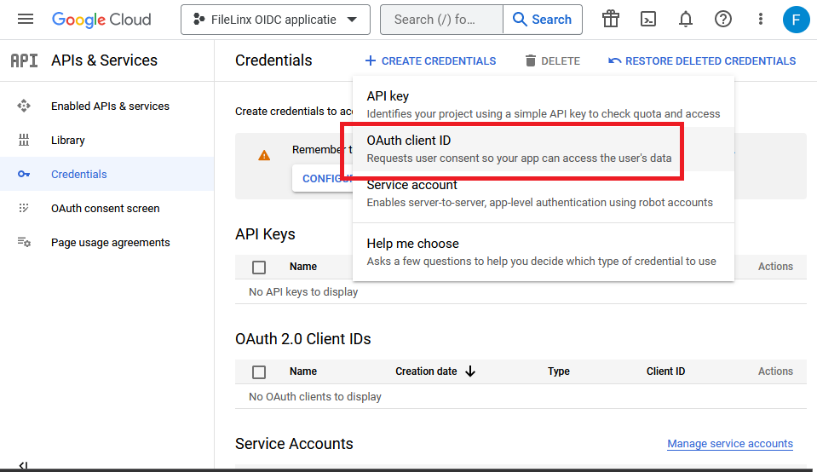Click the Credentials page heading

pyautogui.click(x=273, y=60)
